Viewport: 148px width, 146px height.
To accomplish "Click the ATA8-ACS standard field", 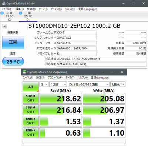I will [x=102, y=59].
